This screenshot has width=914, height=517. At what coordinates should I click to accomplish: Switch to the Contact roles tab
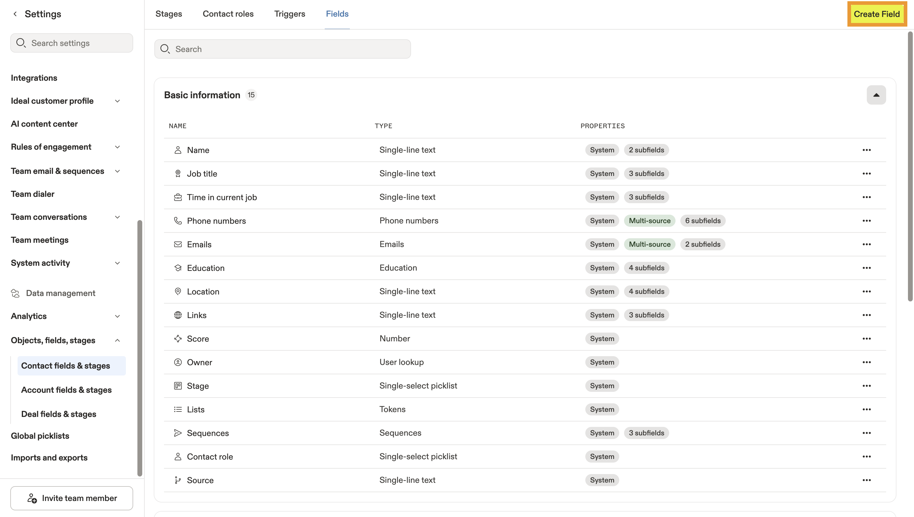point(228,14)
